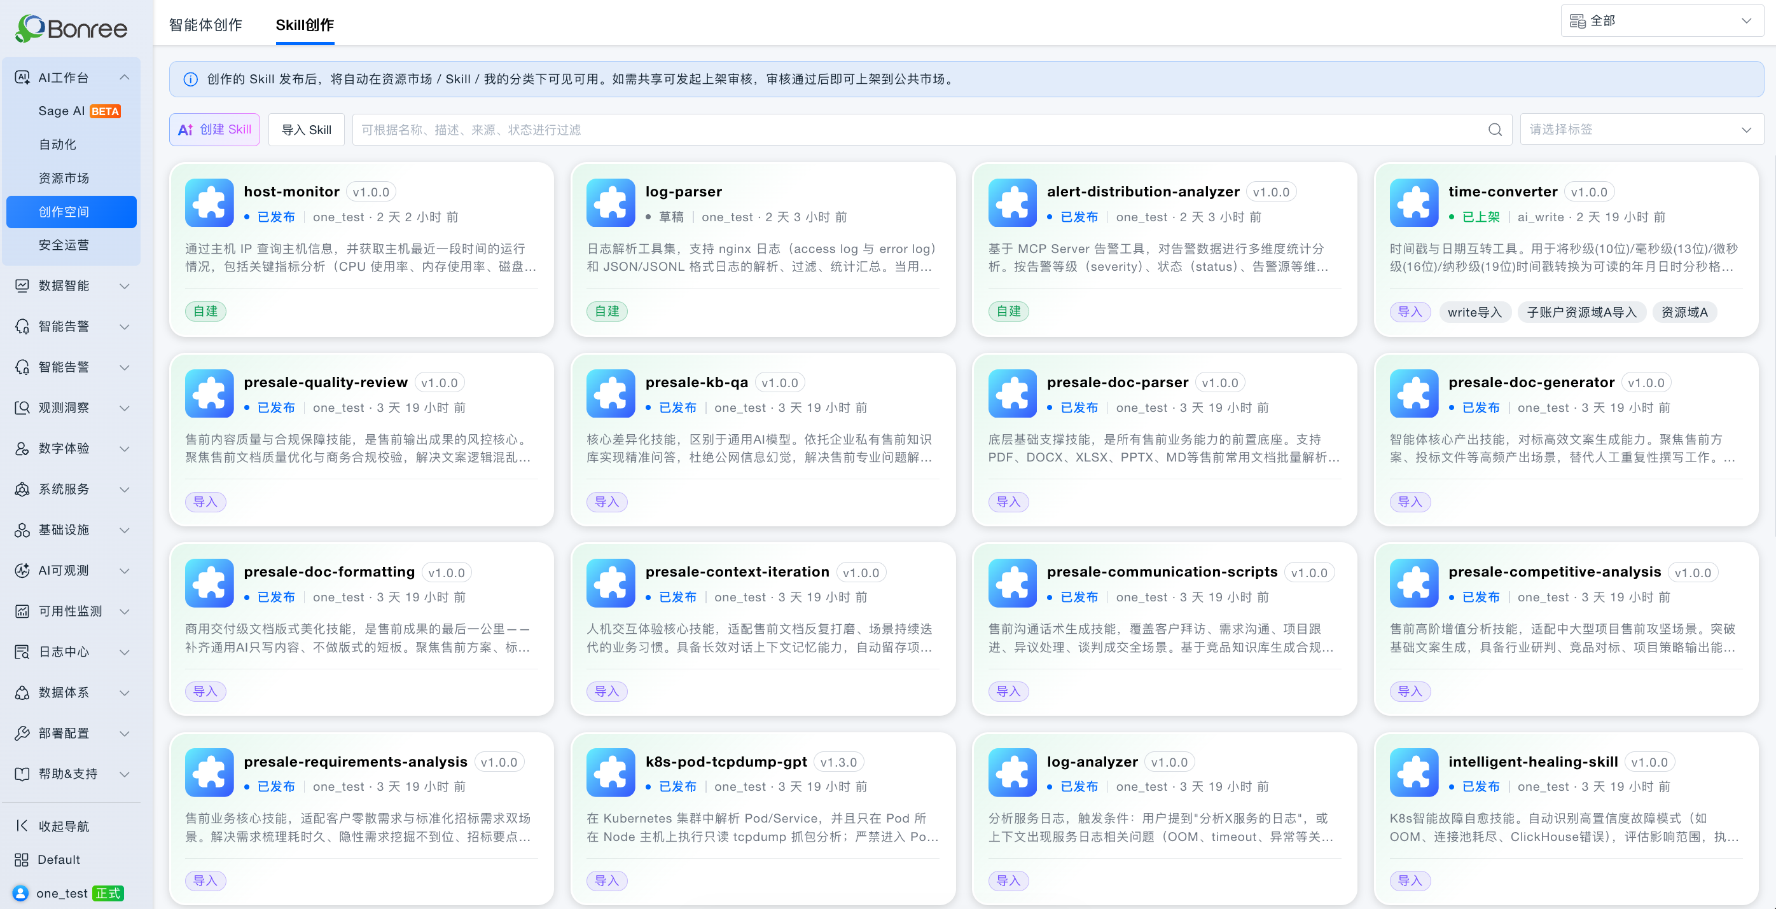Click the 可用性监测 sidebar icon
Screen dimensions: 1776x909
22,611
